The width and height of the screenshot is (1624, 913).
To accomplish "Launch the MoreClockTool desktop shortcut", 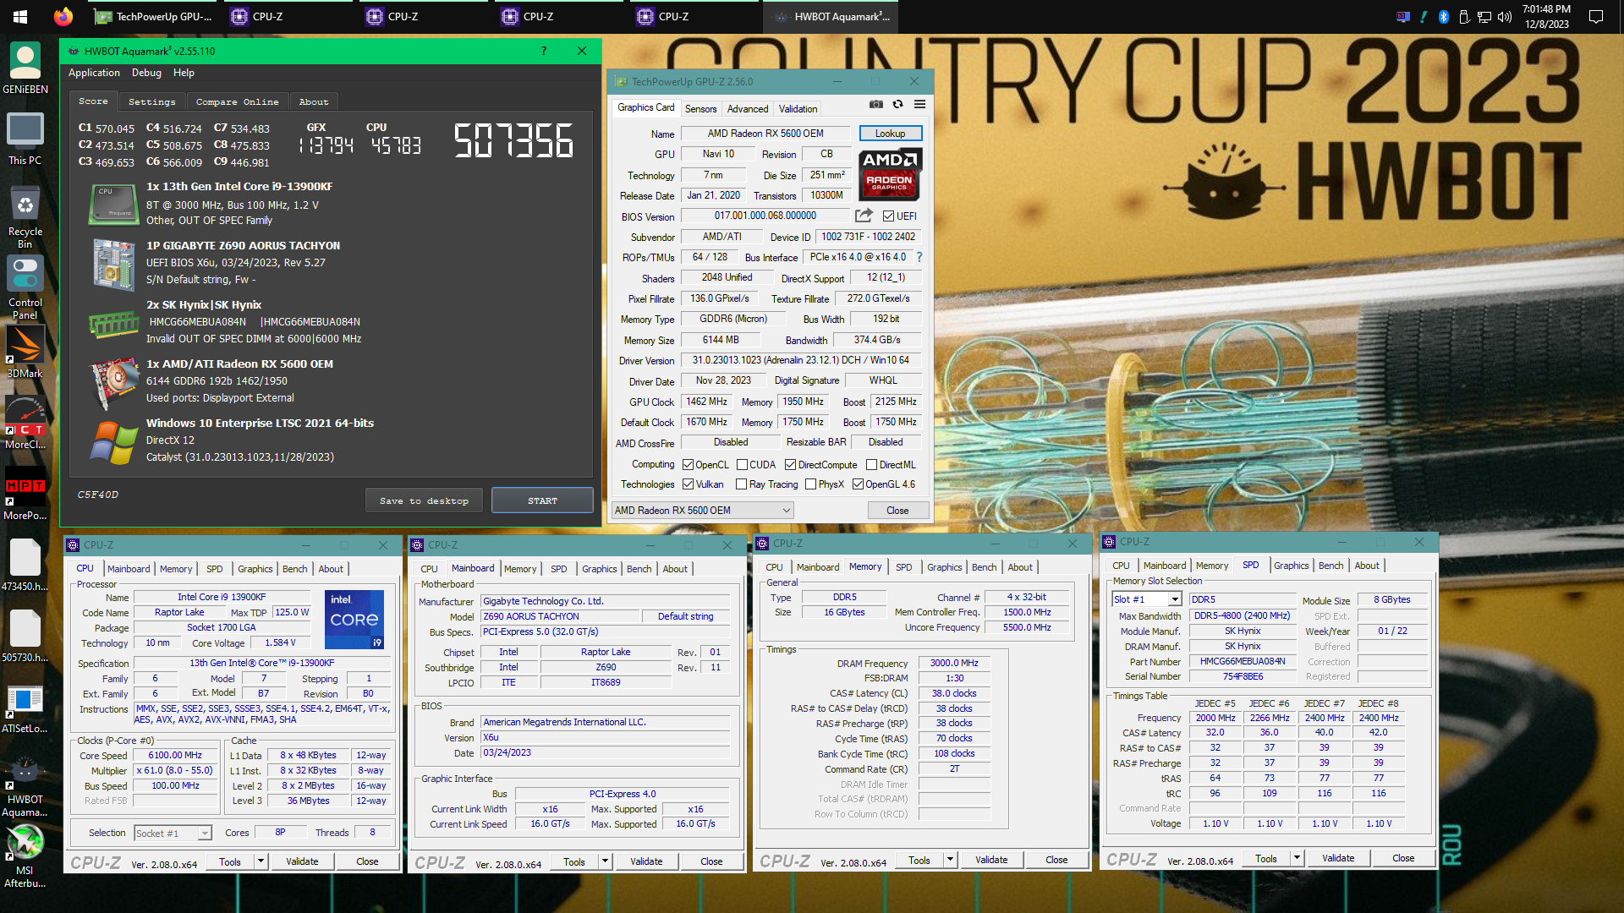I will [25, 424].
